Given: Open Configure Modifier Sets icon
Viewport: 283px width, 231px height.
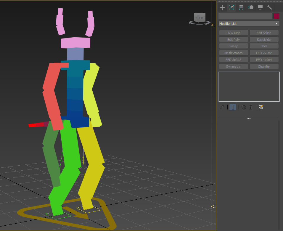Looking at the screenshot, I should click(261, 107).
